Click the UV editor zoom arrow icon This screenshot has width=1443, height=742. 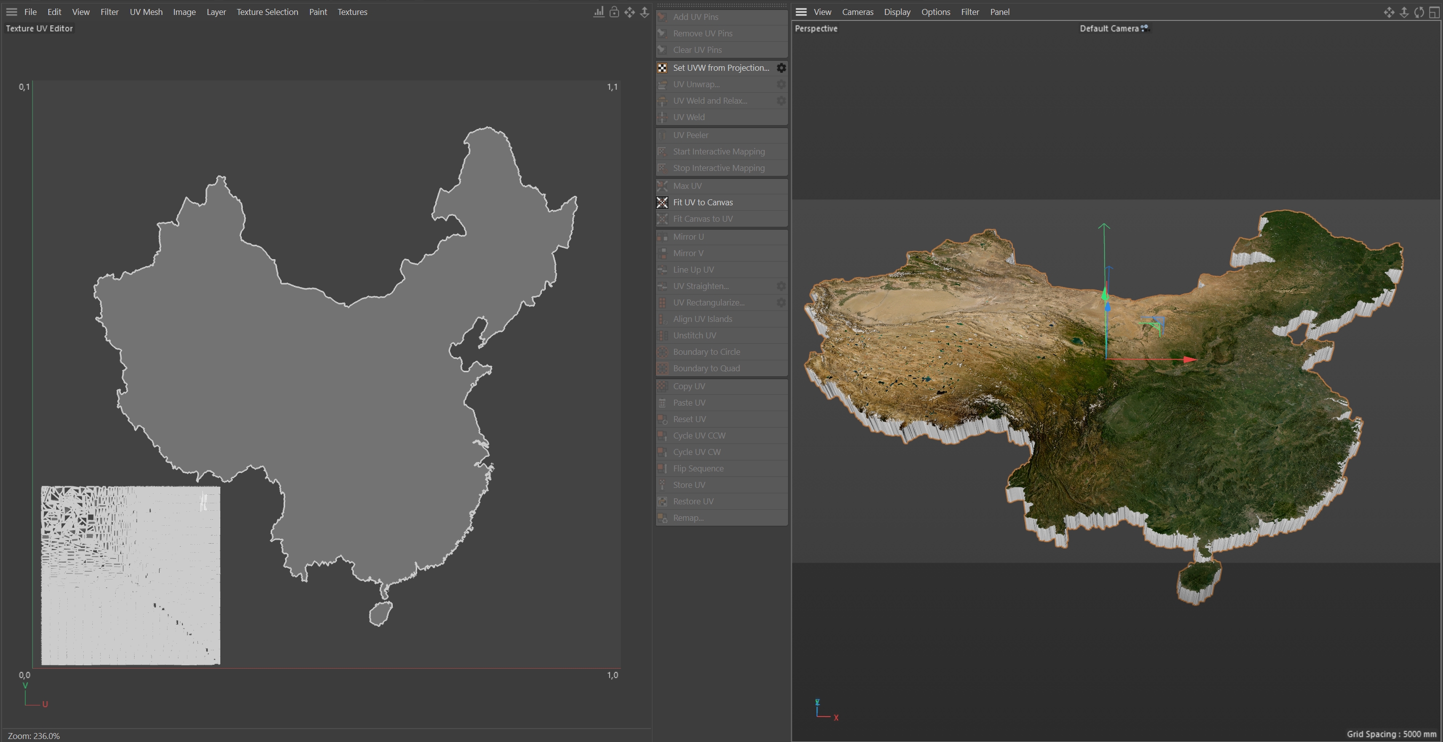[x=645, y=12]
